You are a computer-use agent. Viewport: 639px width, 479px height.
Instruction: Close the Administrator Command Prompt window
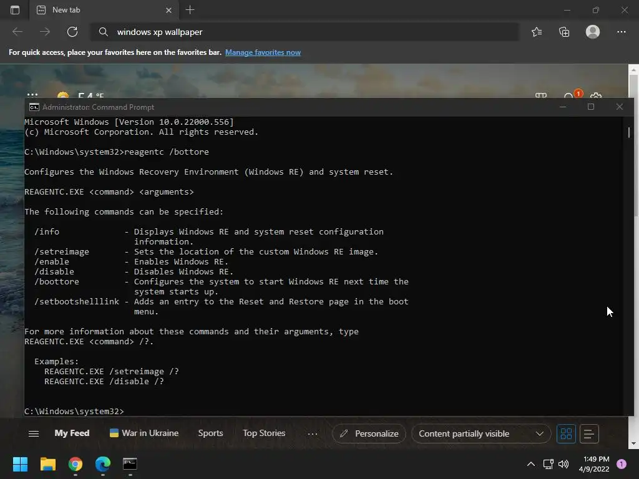620,107
